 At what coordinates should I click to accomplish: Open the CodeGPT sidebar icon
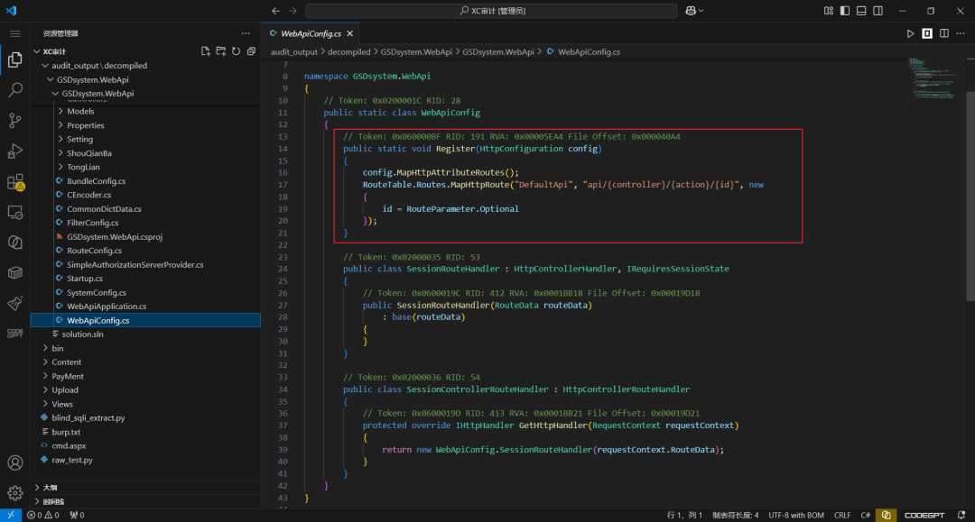[x=15, y=334]
